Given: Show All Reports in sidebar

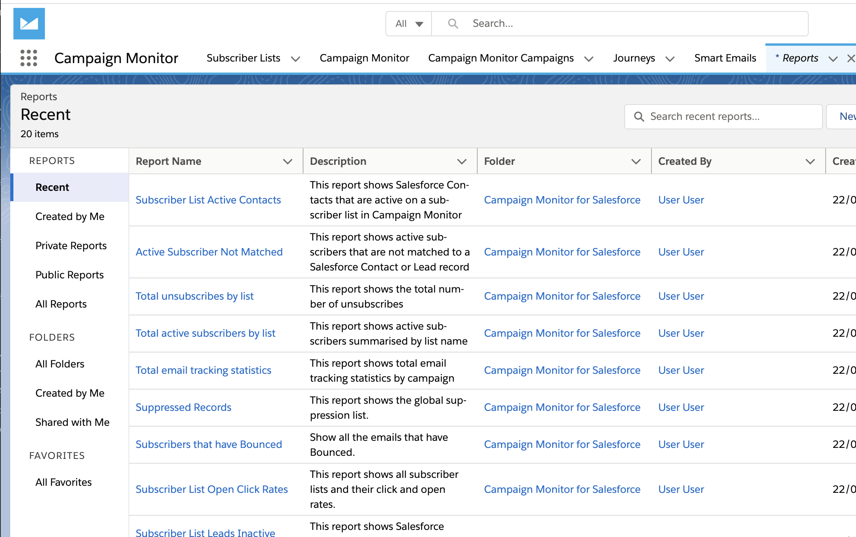Looking at the screenshot, I should 61,304.
